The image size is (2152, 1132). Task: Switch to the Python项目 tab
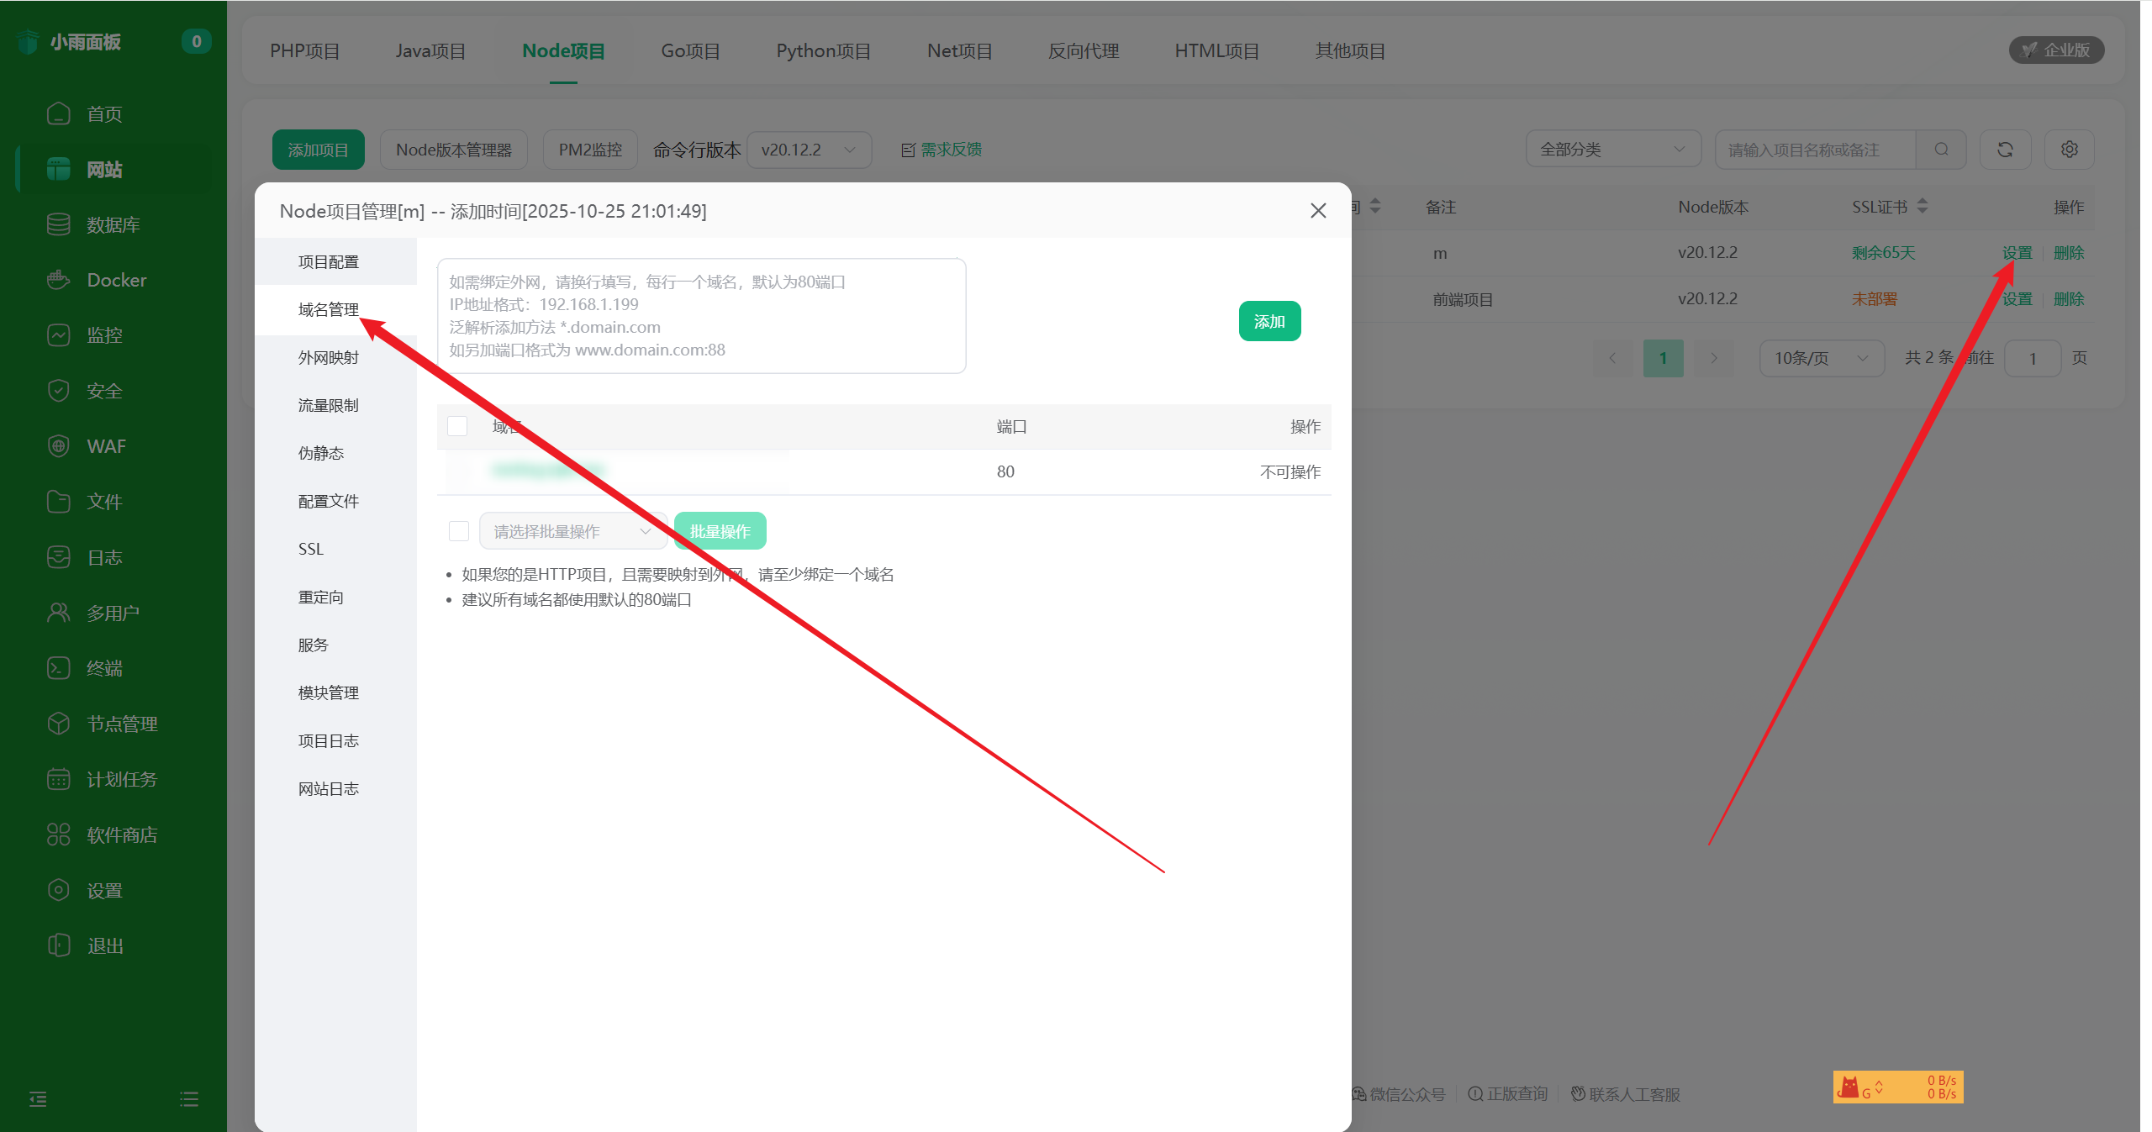tap(823, 51)
